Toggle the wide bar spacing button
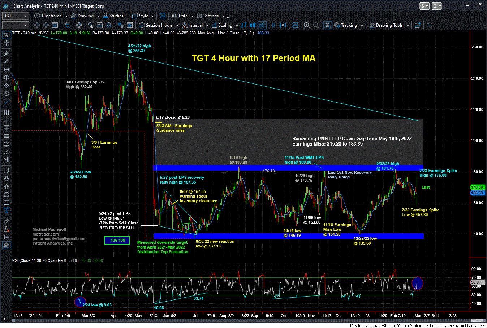The image size is (487, 328). point(283,25)
